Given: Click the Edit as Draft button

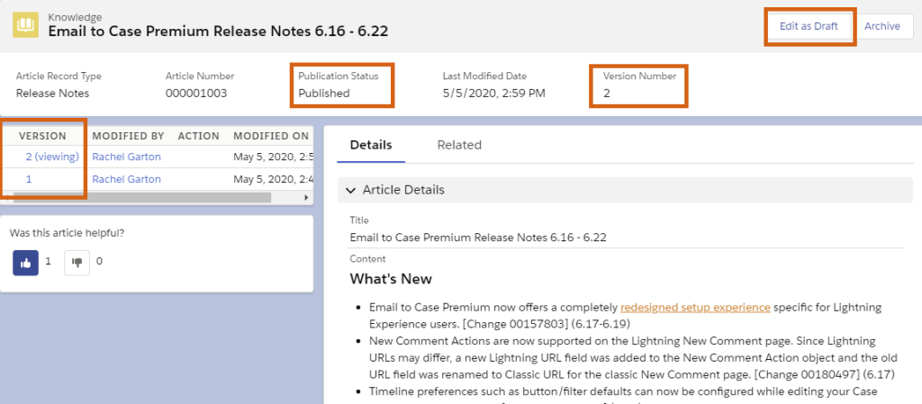Looking at the screenshot, I should (x=809, y=26).
